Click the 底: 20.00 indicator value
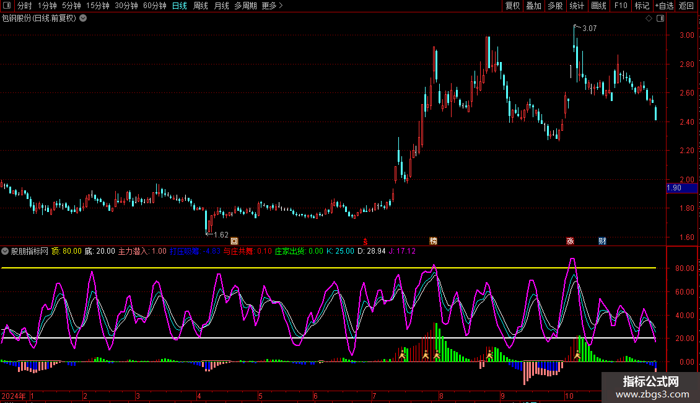The width and height of the screenshot is (700, 403). point(100,251)
